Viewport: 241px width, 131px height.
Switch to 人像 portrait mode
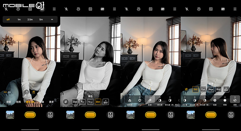(42, 102)
